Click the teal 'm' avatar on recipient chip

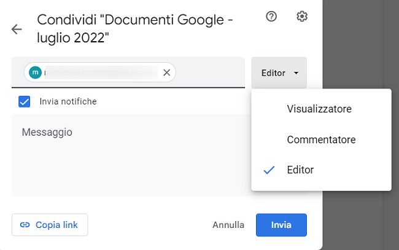(36, 72)
